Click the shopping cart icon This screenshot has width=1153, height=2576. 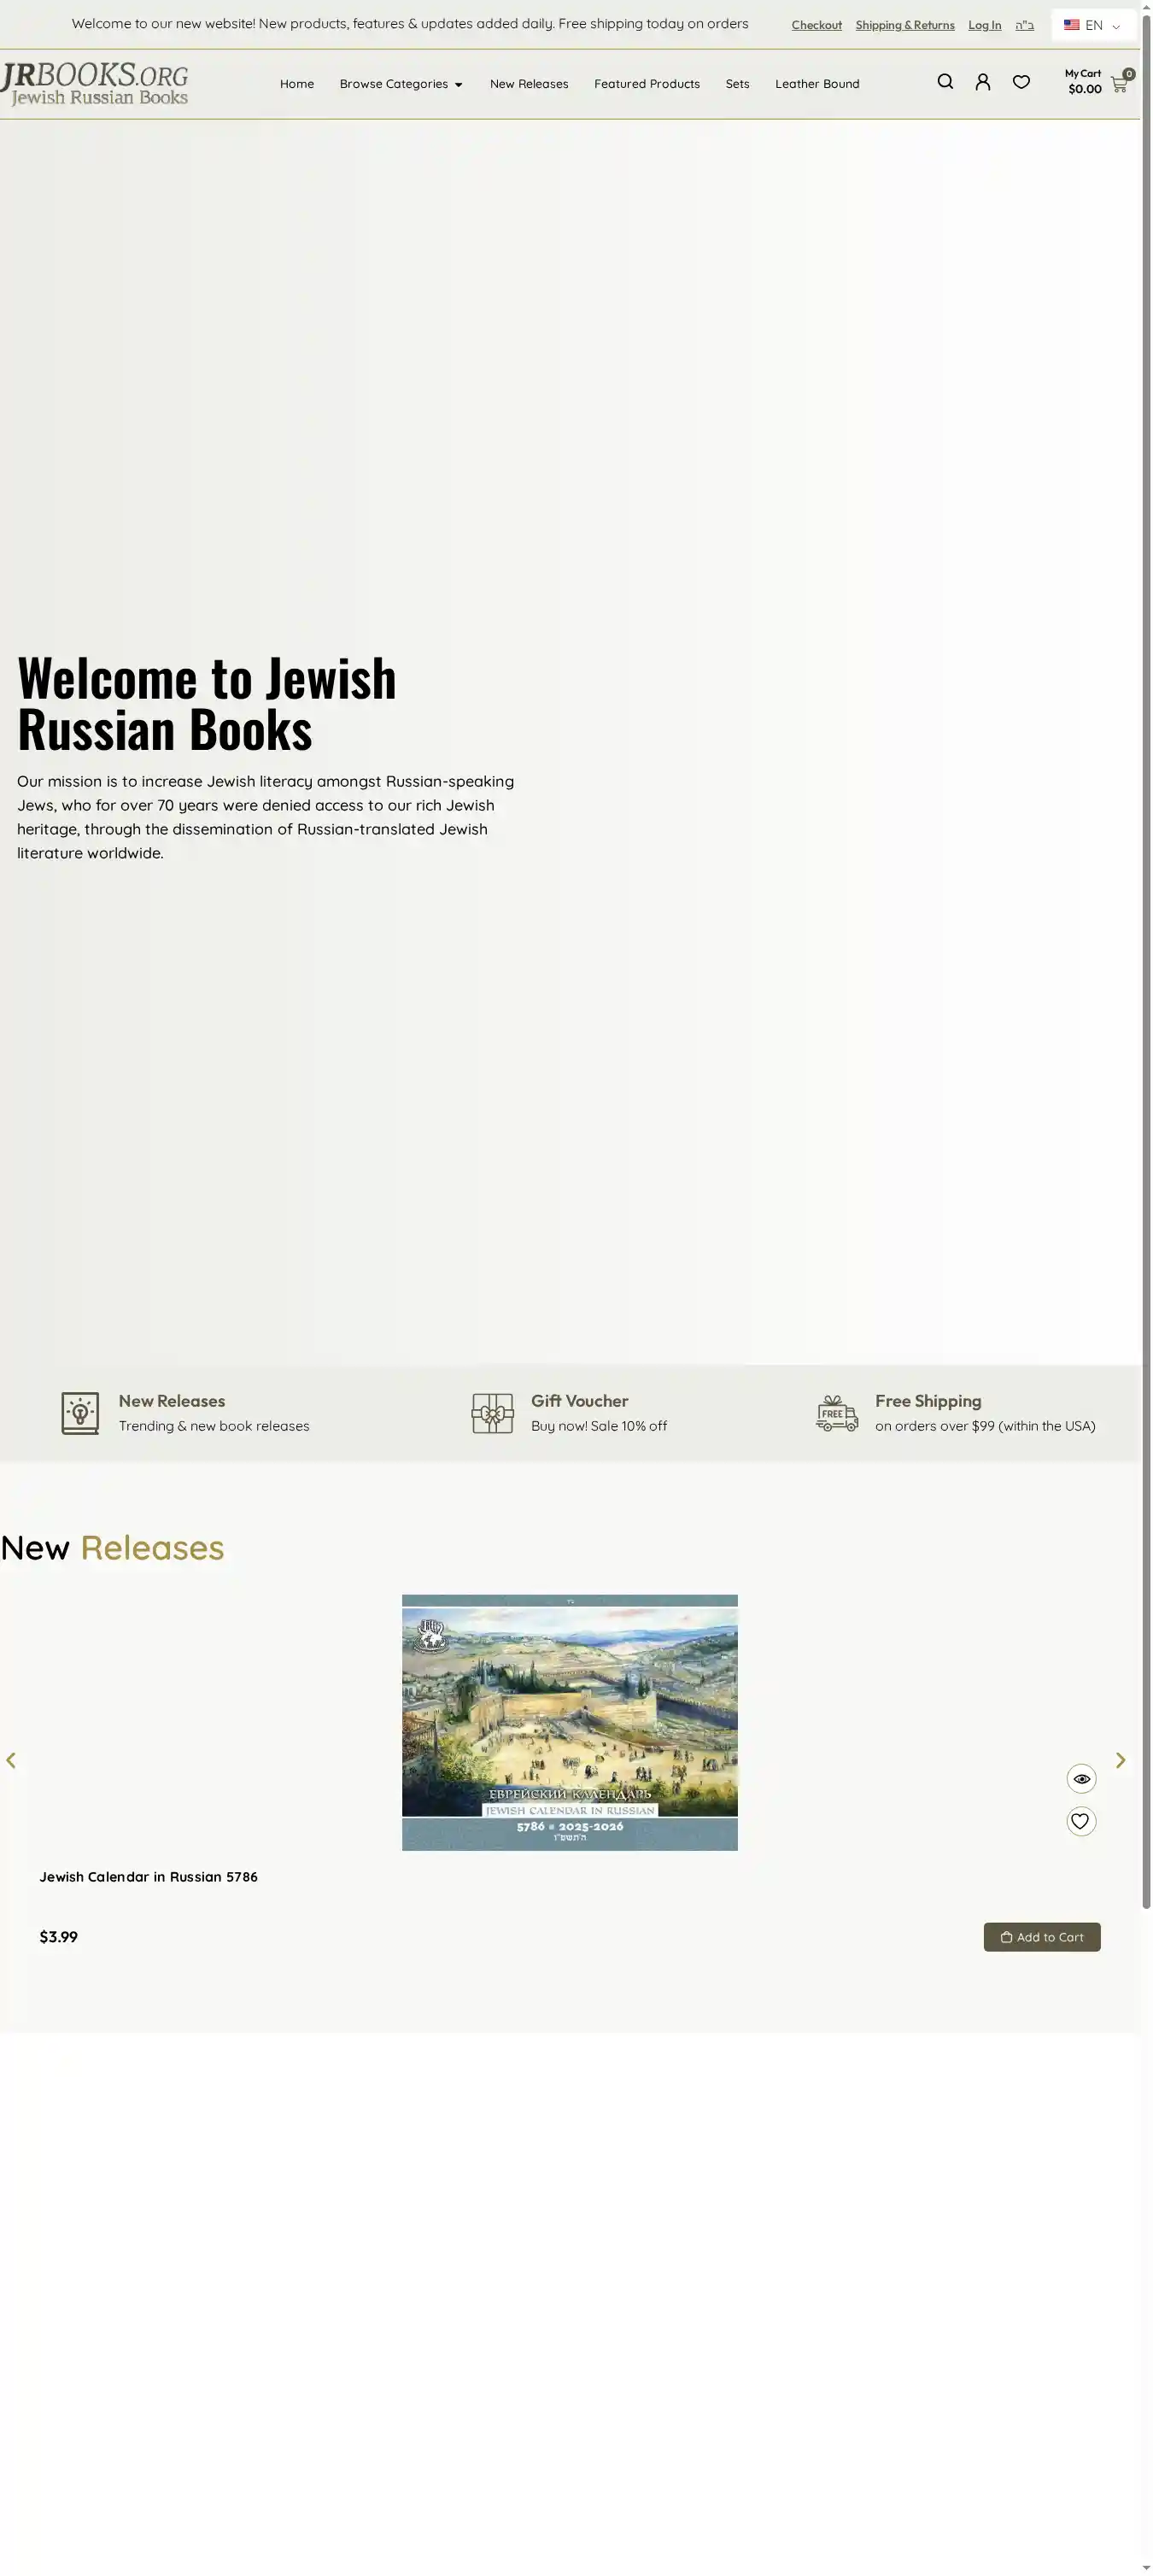(1118, 85)
